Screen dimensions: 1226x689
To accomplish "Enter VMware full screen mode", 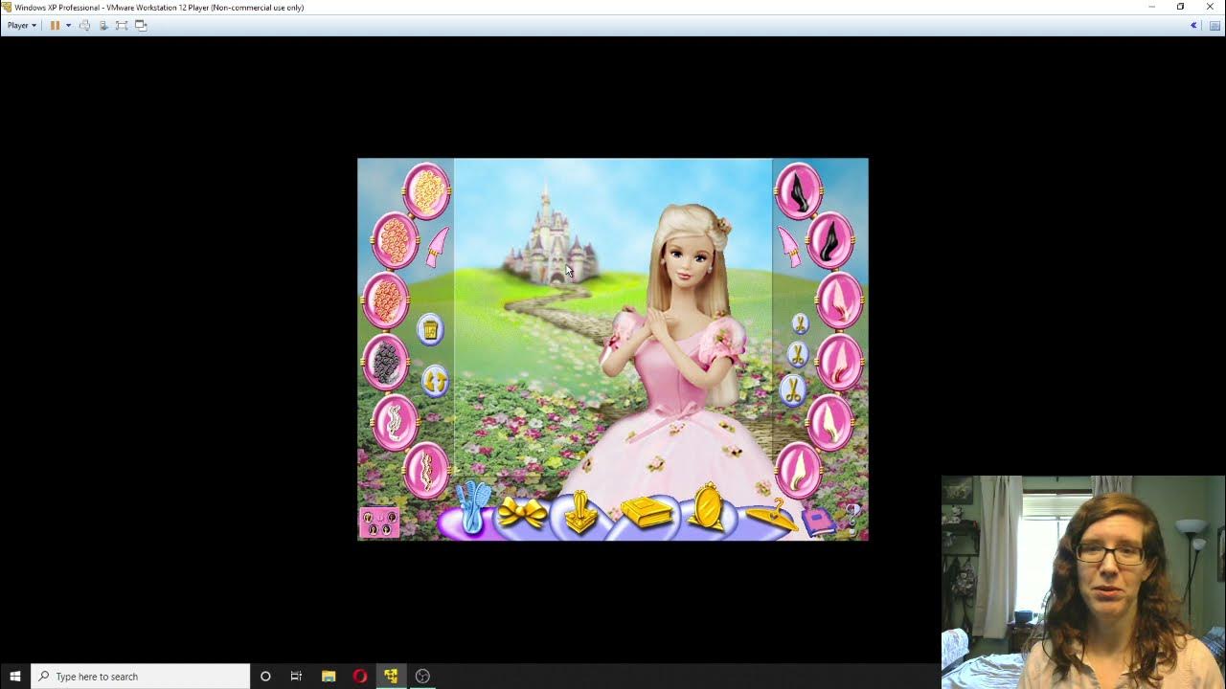I will (122, 26).
